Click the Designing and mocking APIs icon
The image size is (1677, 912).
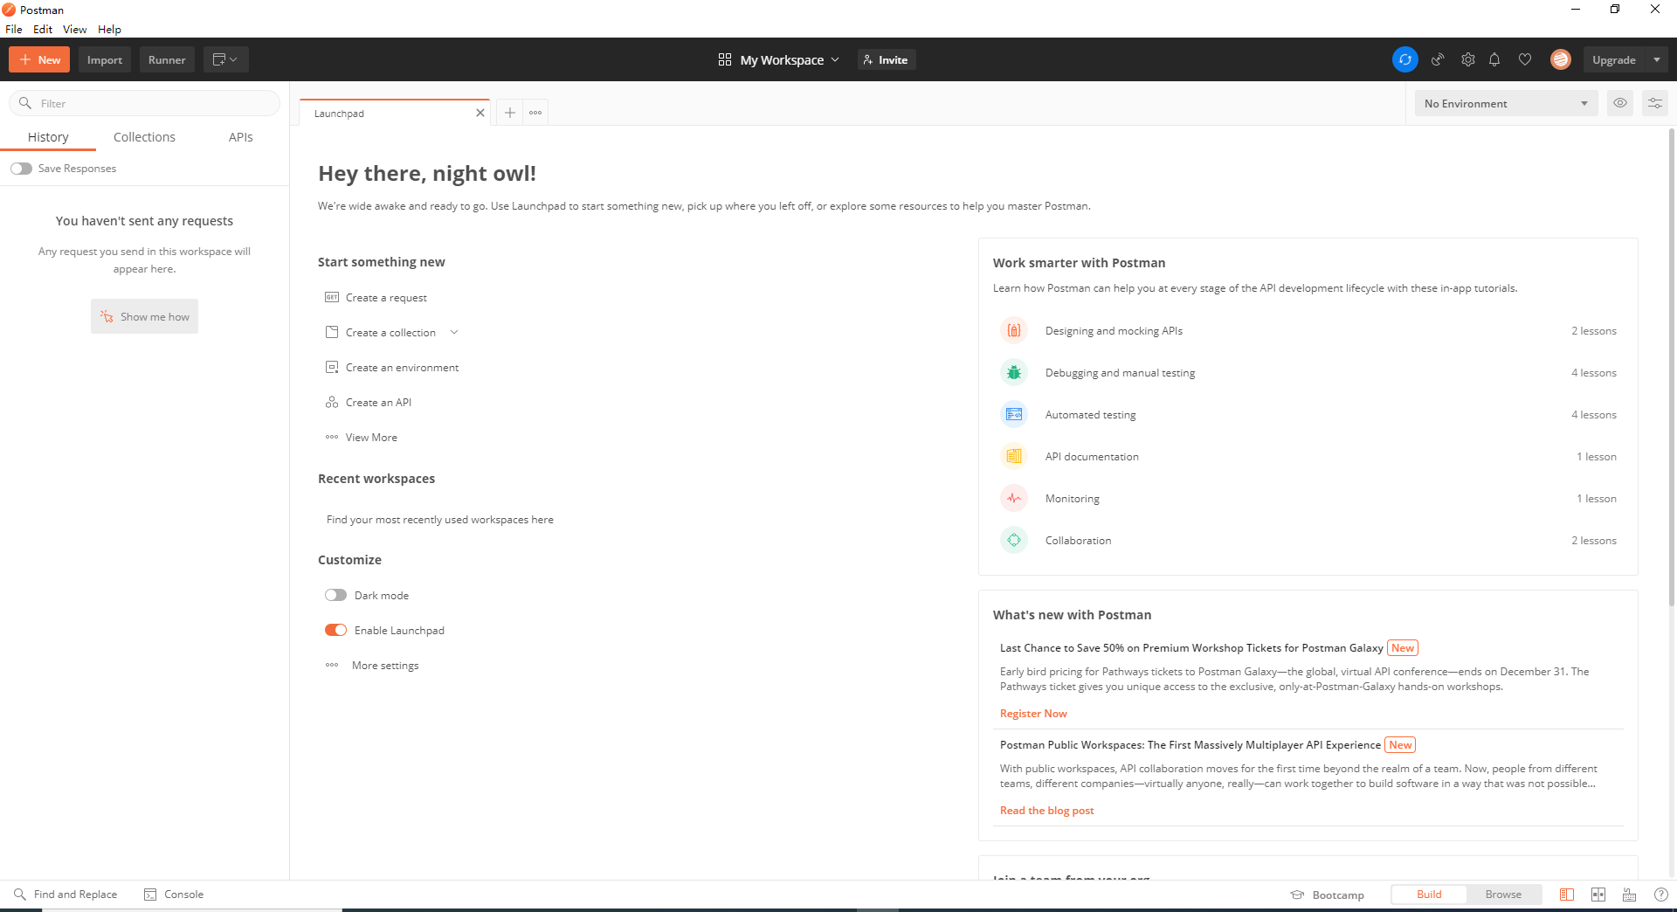click(x=1014, y=331)
